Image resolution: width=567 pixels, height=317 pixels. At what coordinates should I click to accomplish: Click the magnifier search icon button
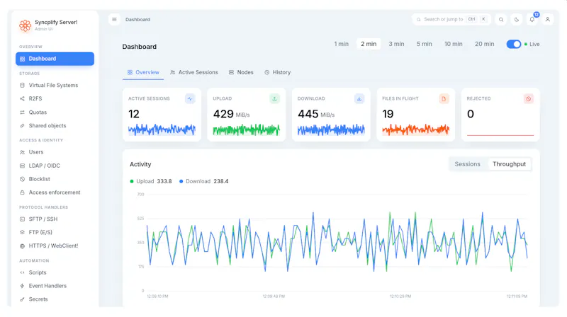coord(501,20)
